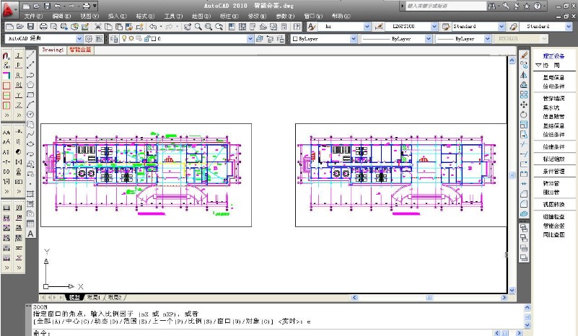Select the Polygon draw tool

tap(30, 85)
